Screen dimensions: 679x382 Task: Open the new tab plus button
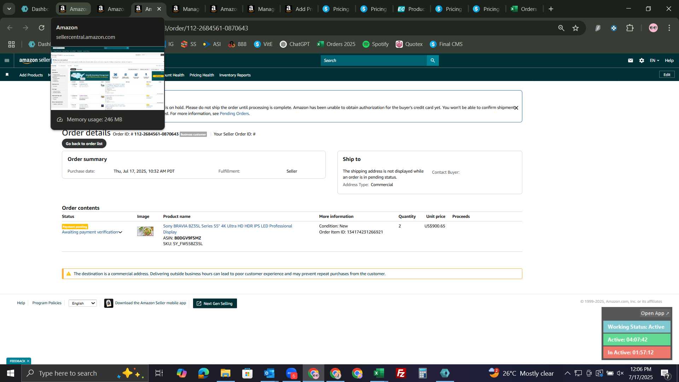click(551, 9)
